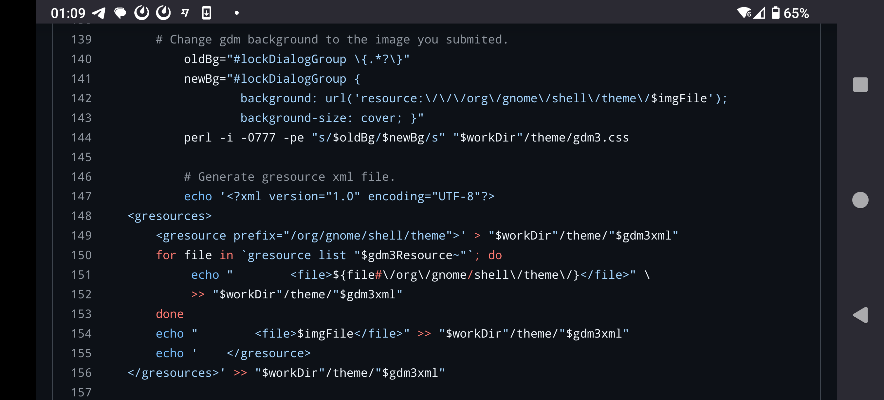Go home with the circle button
This screenshot has height=400, width=884.
click(860, 200)
